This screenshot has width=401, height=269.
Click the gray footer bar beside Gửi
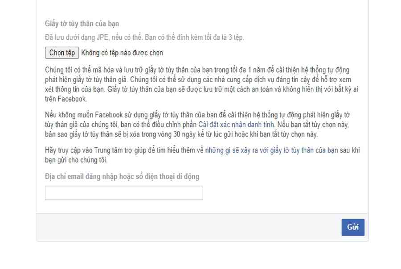point(189,227)
